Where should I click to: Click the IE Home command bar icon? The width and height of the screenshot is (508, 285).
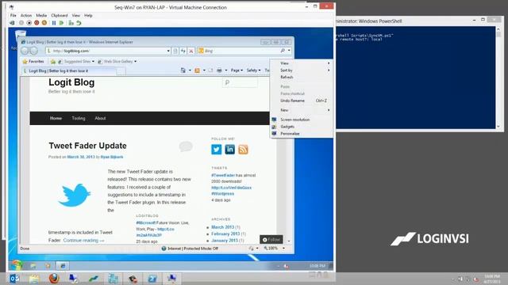(183, 70)
